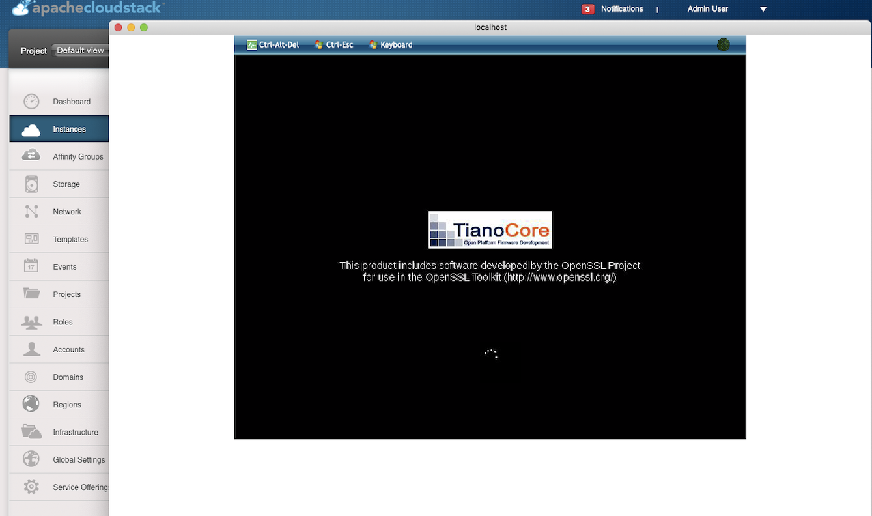Viewport: 872px width, 516px height.
Task: Open the Notifications panel
Action: pyautogui.click(x=622, y=9)
